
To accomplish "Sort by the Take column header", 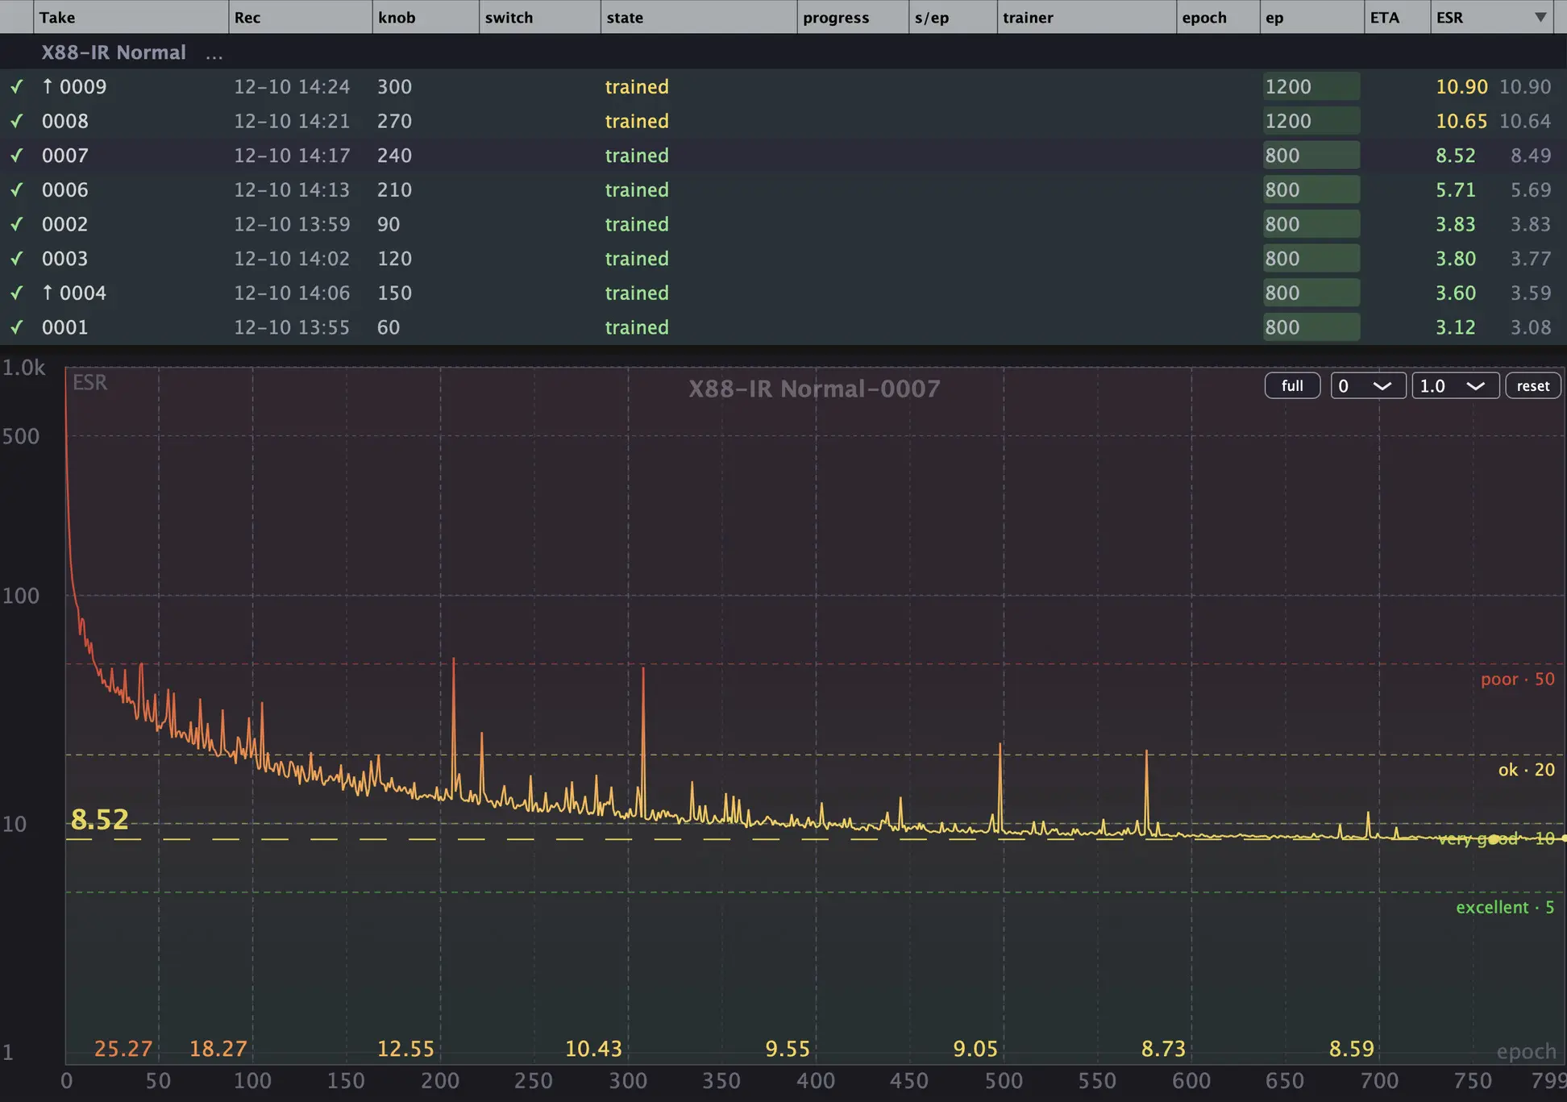I will click(131, 17).
